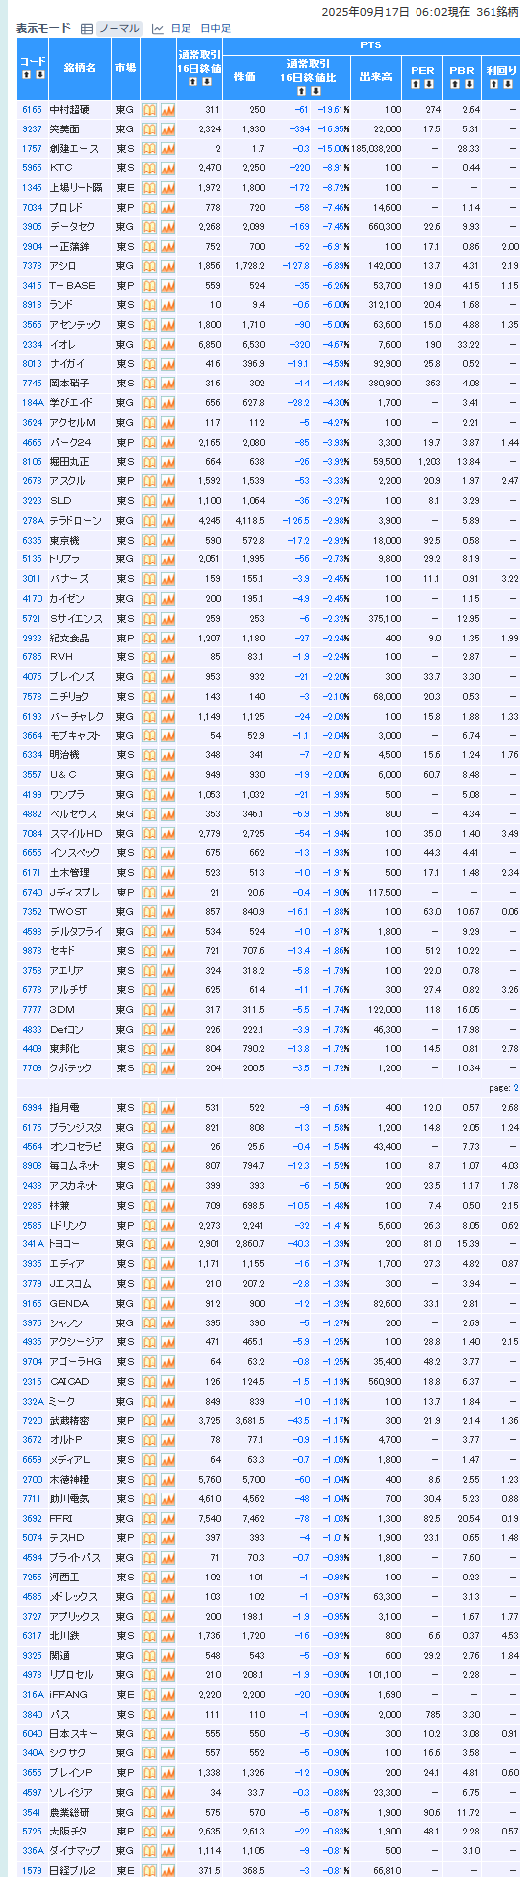Go to page 2 link
The image size is (531, 1877).
pyautogui.click(x=515, y=1088)
